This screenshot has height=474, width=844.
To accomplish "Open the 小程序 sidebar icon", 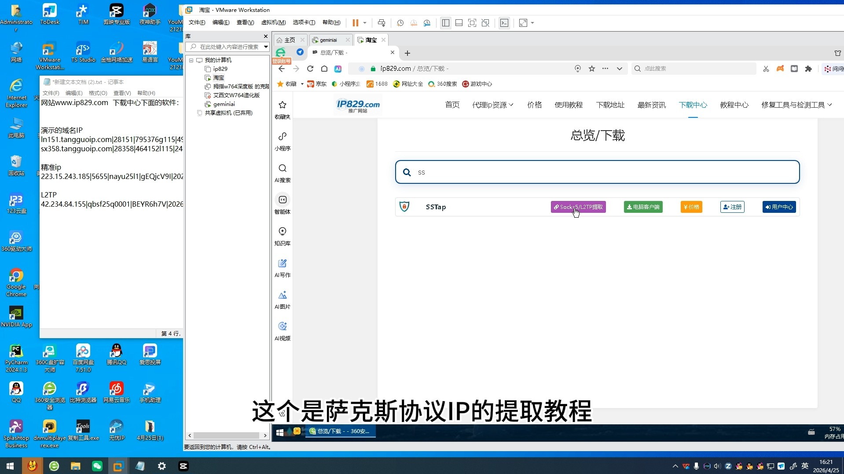I will pos(283,141).
